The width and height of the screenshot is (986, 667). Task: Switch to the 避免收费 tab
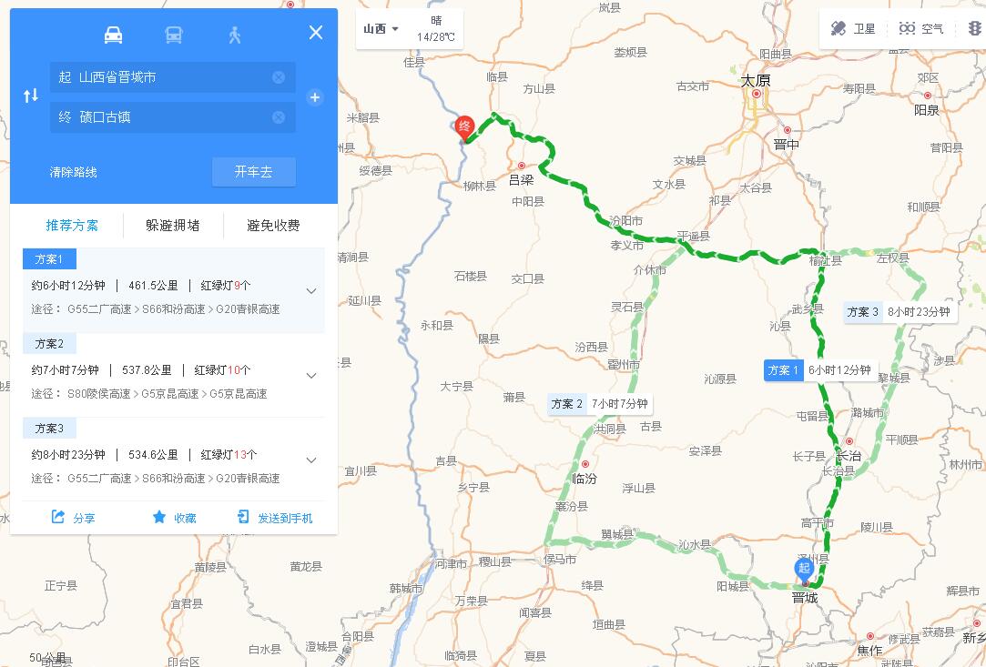coord(273,226)
